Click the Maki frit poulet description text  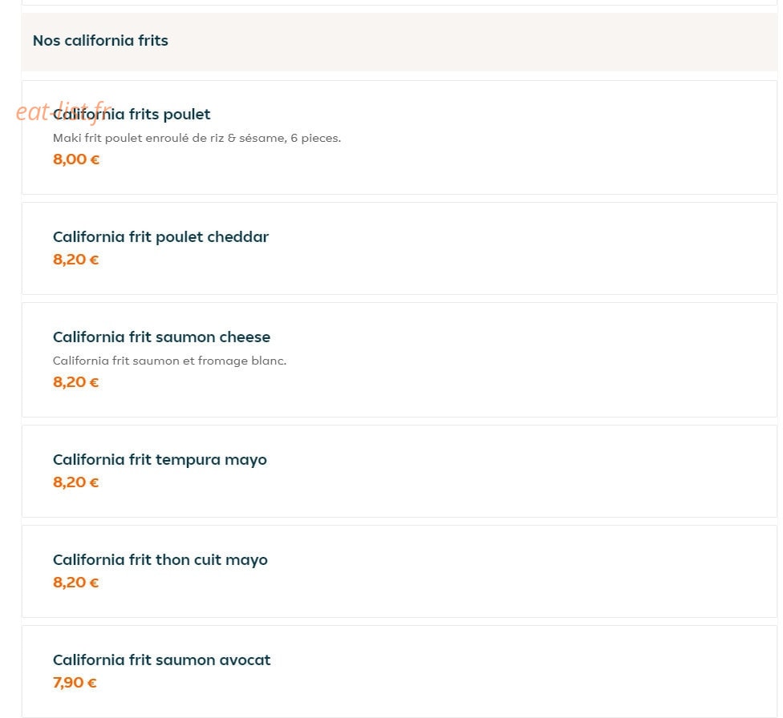click(x=197, y=138)
